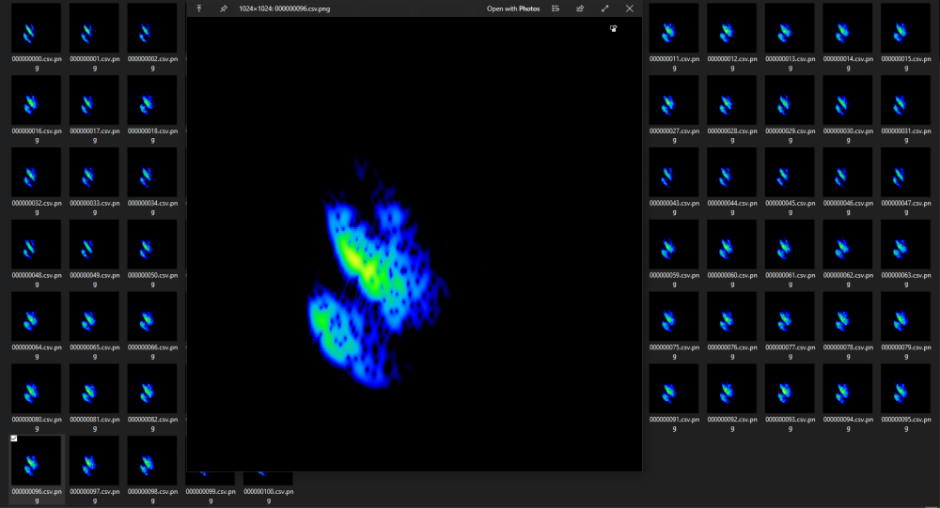Click the 000000095.csv.png thumbnail

[x=905, y=389]
